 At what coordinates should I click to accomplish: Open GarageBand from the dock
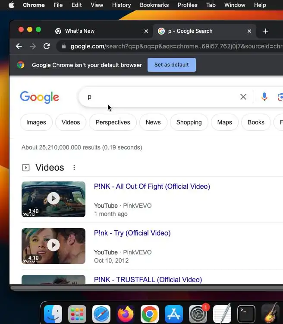pyautogui.click(x=270, y=314)
